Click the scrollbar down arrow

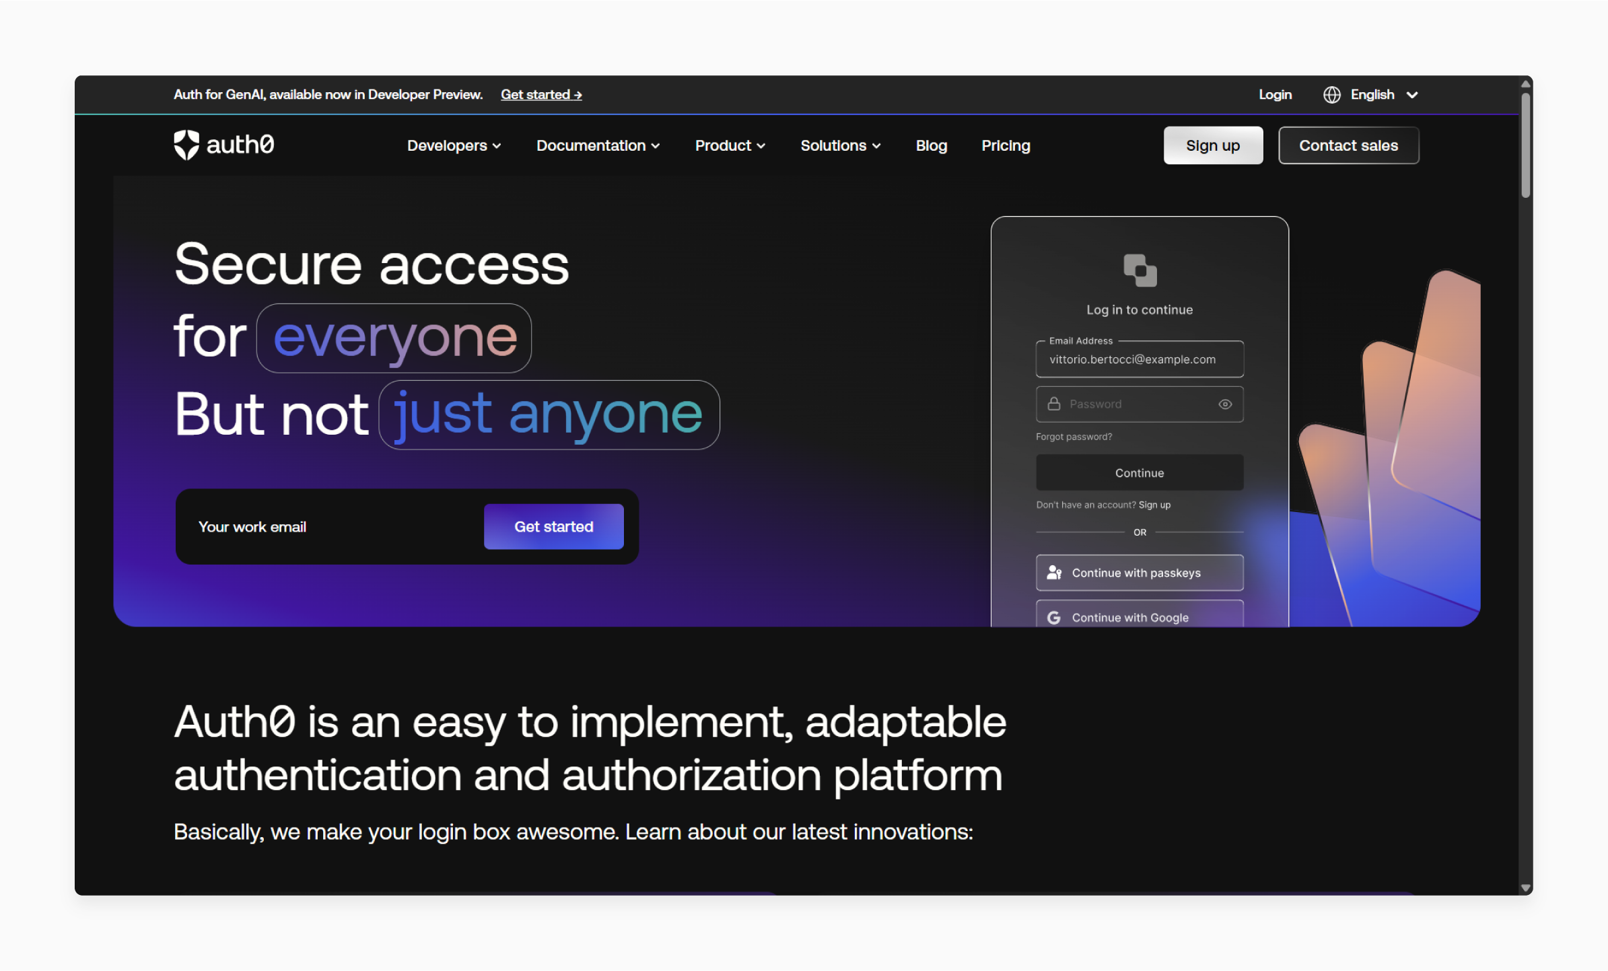point(1525,888)
